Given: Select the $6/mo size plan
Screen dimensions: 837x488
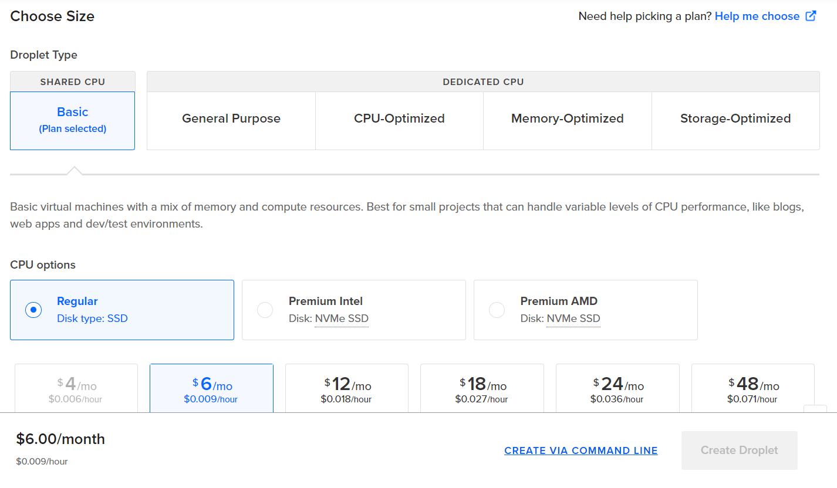Looking at the screenshot, I should (x=211, y=388).
